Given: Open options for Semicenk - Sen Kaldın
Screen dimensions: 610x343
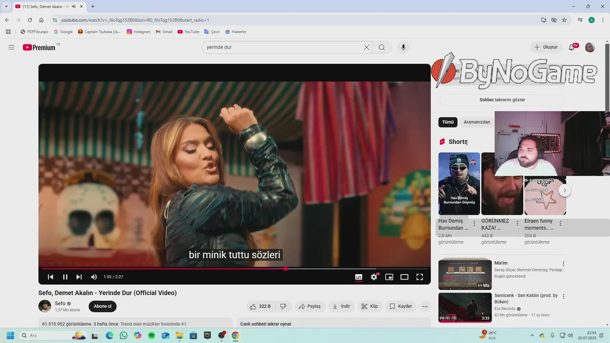Looking at the screenshot, I should [564, 296].
